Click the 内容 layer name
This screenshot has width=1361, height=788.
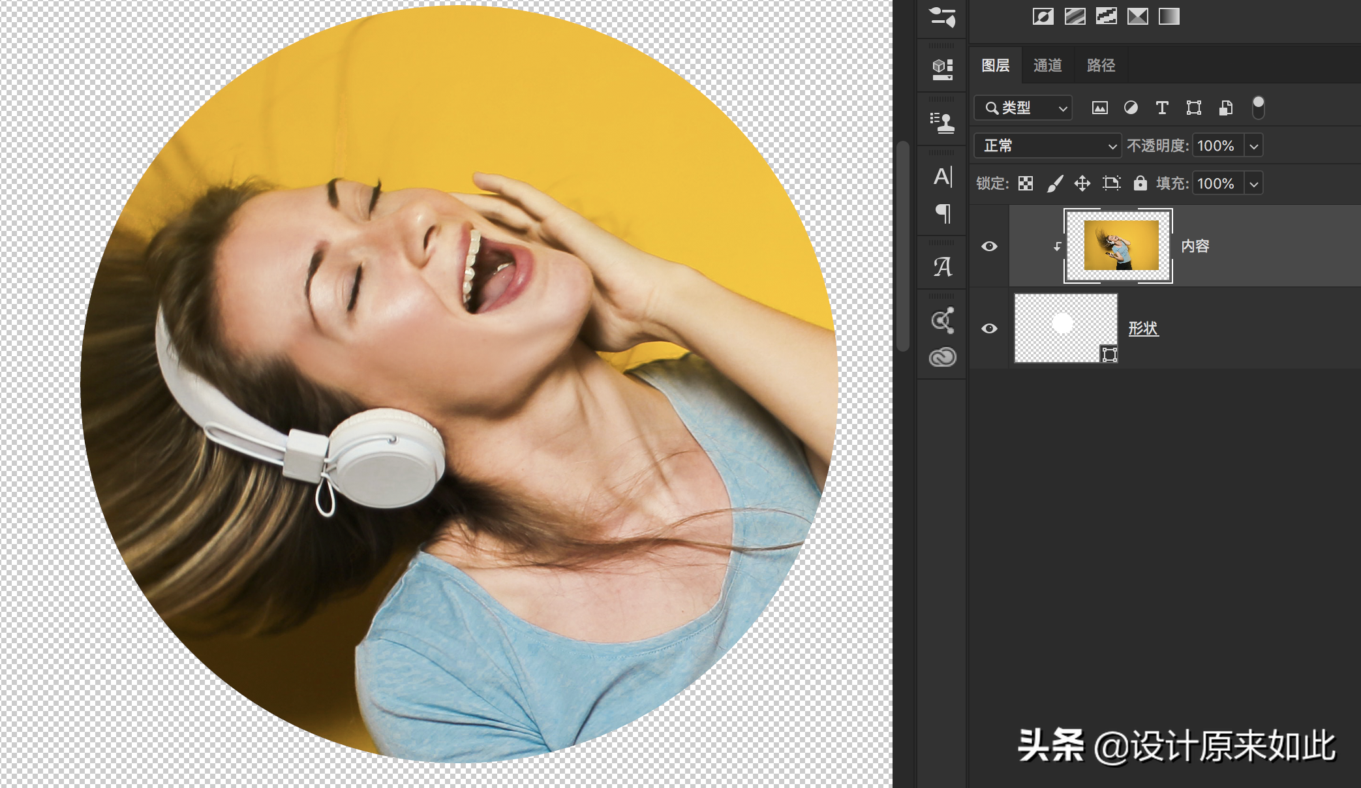(1195, 247)
